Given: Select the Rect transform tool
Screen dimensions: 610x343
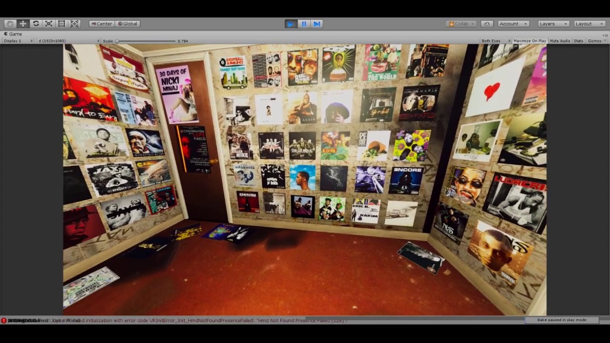Looking at the screenshot, I should (x=61, y=24).
